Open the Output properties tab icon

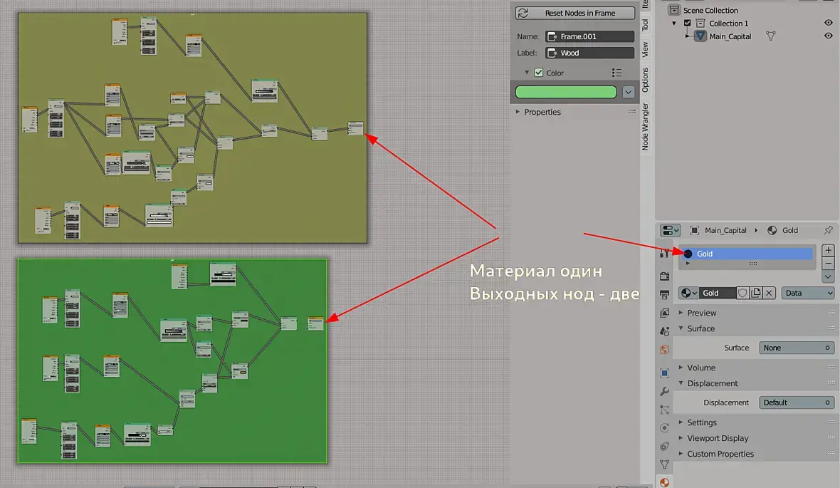click(x=664, y=294)
